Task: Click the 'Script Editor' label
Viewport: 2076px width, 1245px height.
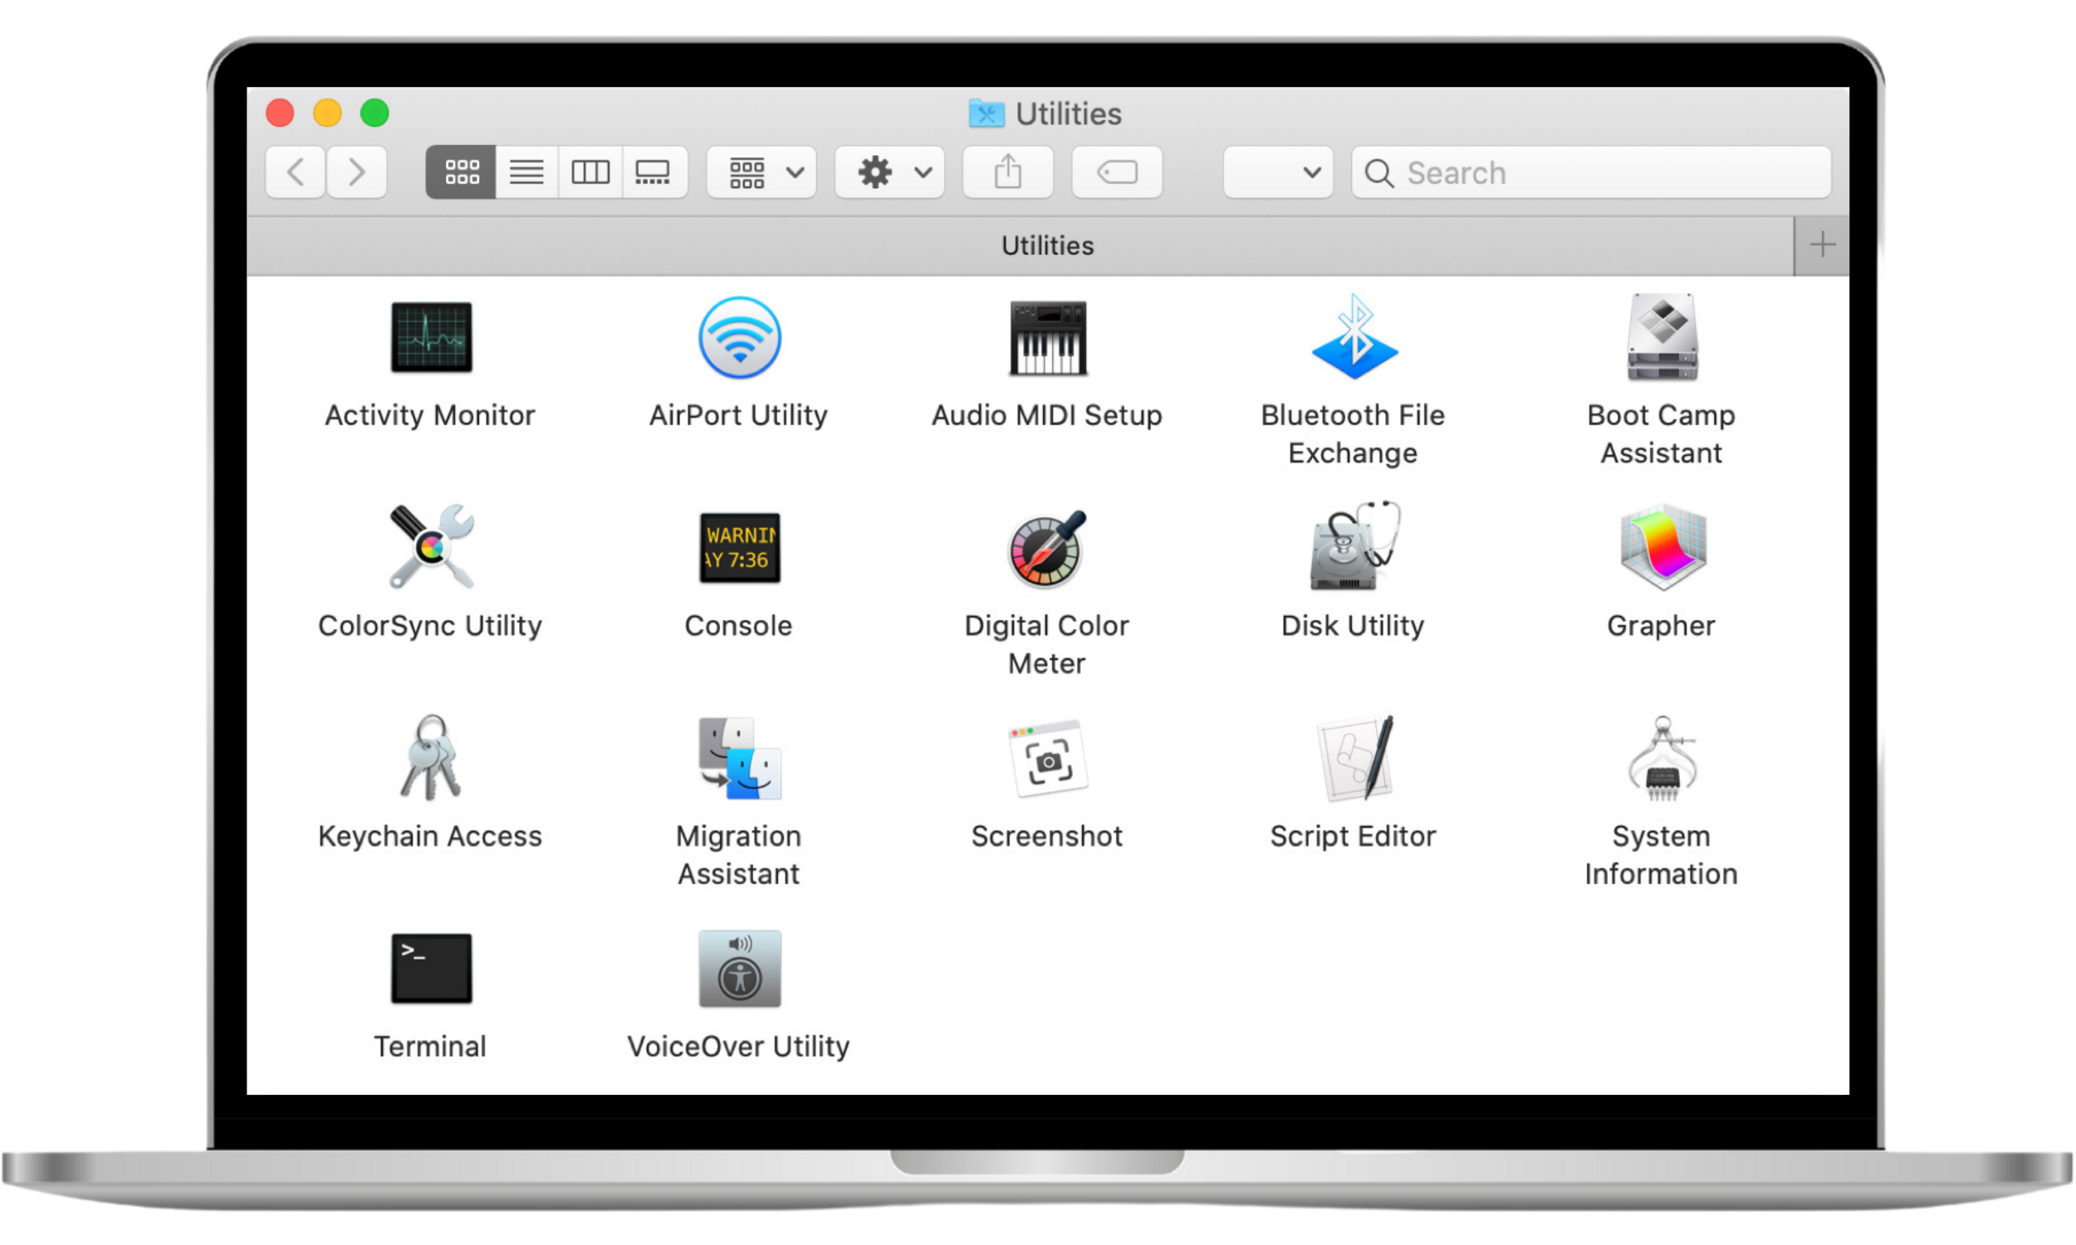Action: tap(1353, 837)
